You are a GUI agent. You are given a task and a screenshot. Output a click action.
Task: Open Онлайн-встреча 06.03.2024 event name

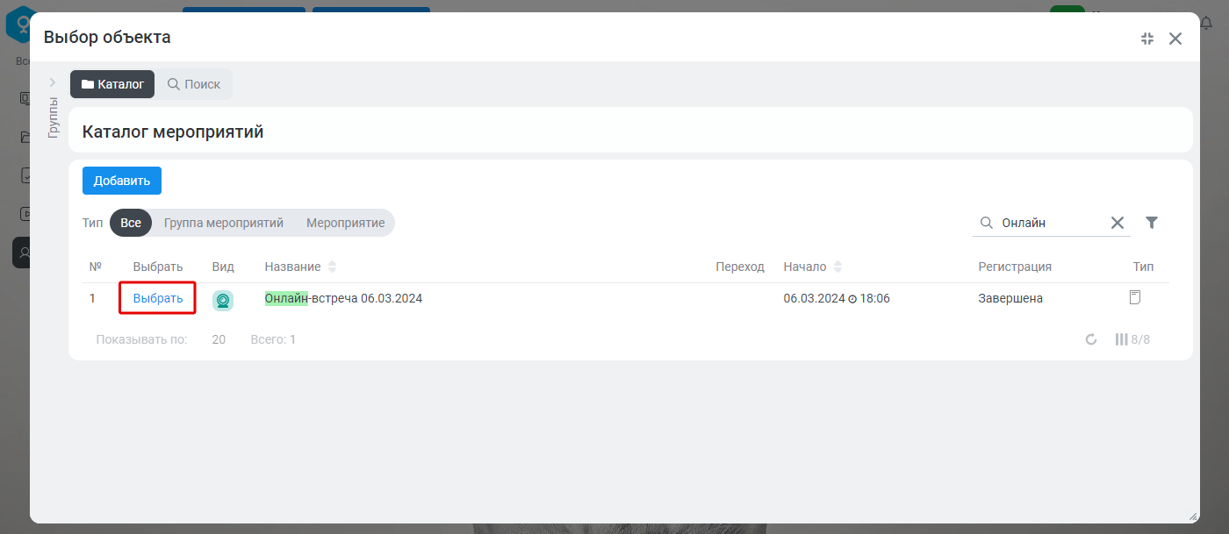343,298
